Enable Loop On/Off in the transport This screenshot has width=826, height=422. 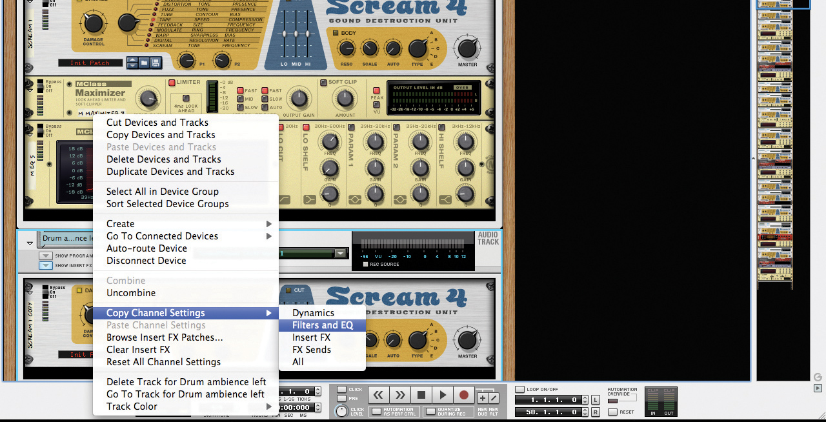(519, 389)
